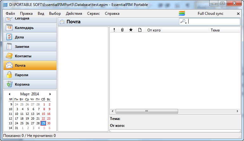Sort messages by star flag column
This screenshot has height=141, width=244.
click(x=131, y=30)
